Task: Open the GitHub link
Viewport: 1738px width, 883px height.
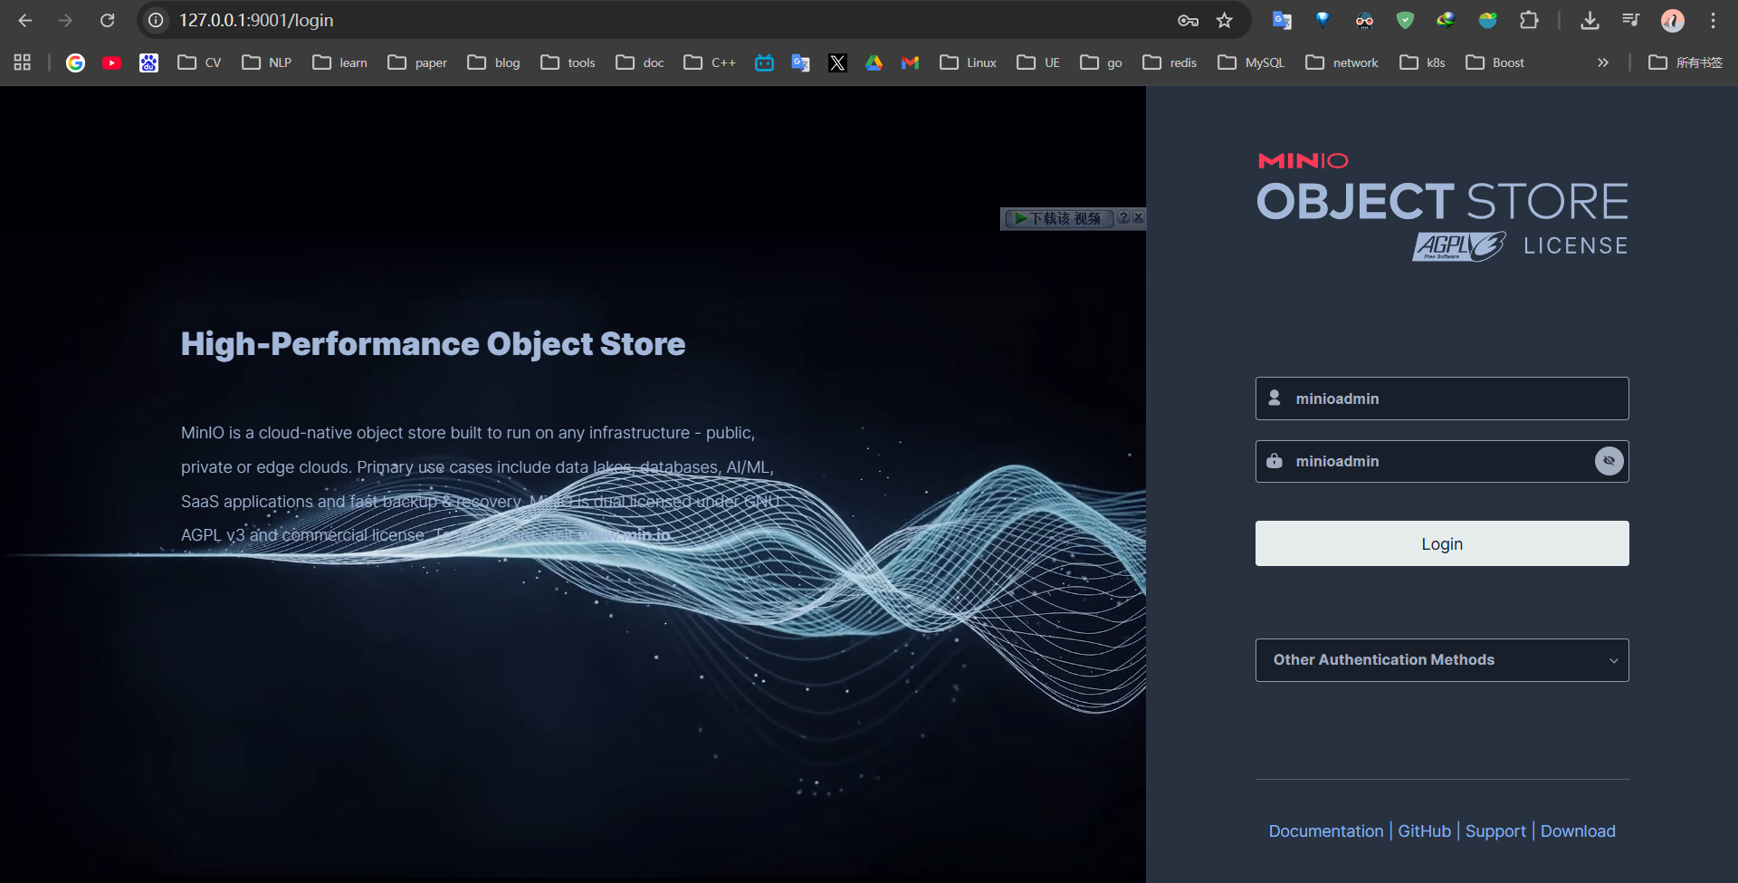Action: click(1425, 831)
